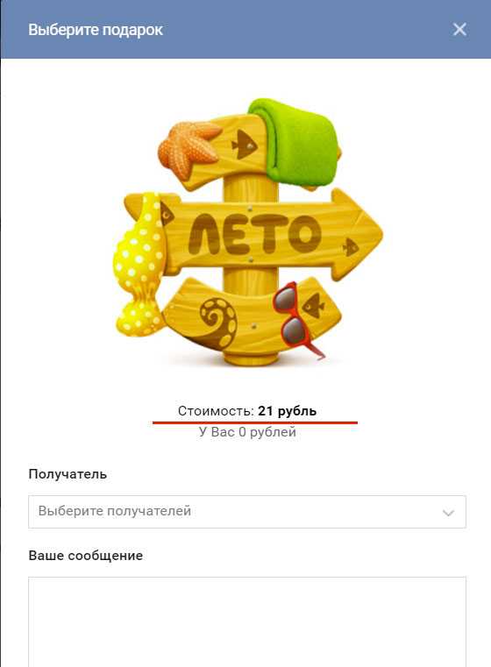Image resolution: width=491 pixels, height=667 pixels.
Task: Open the recipients dropdown list
Action: pyautogui.click(x=247, y=511)
